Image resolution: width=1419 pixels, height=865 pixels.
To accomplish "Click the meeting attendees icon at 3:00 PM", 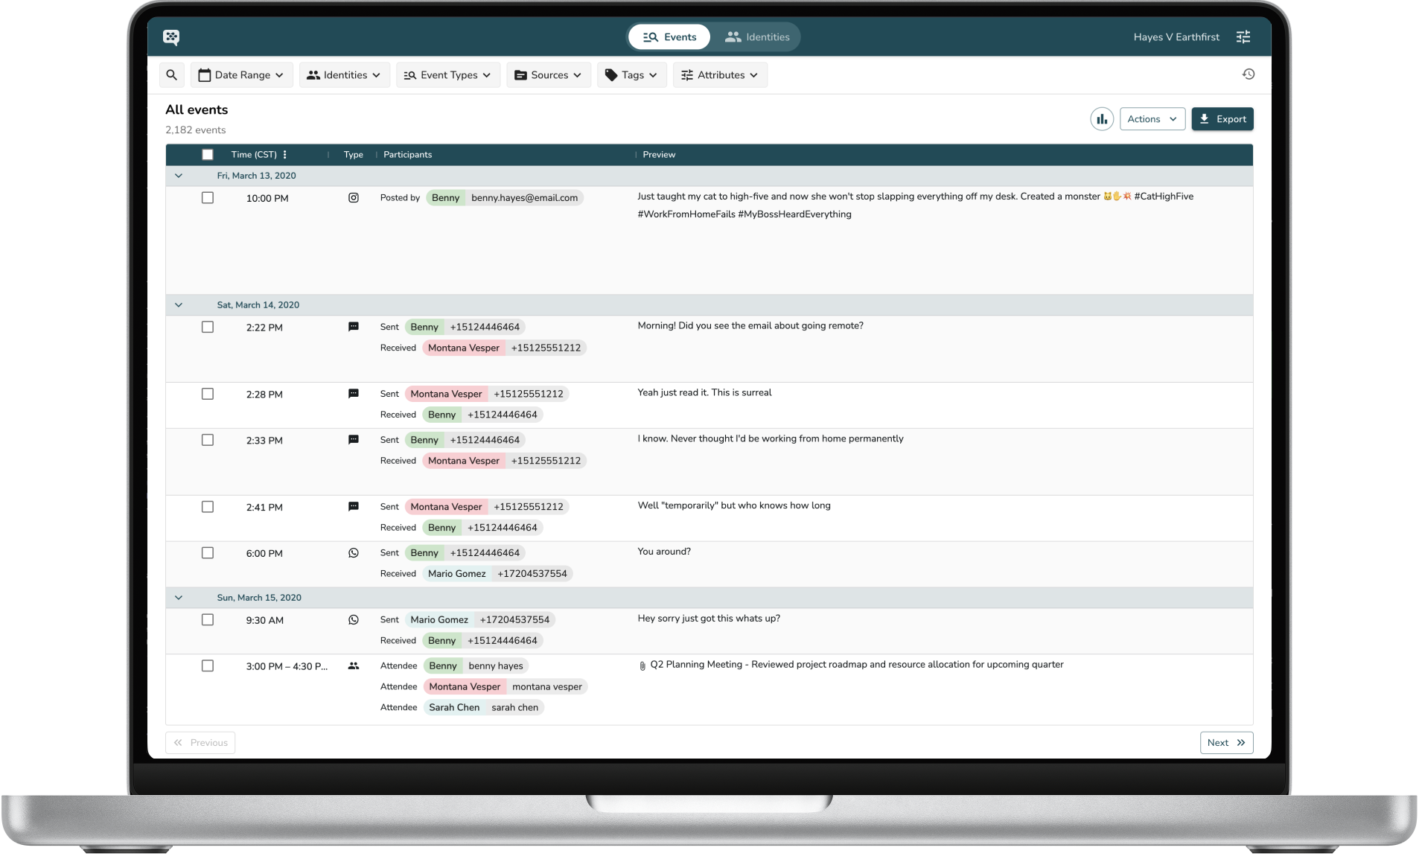I will click(x=354, y=666).
